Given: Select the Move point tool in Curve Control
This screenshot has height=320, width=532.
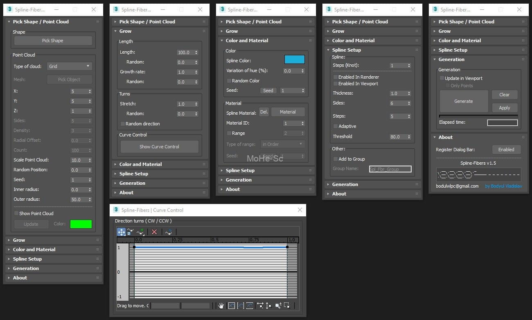Looking at the screenshot, I should click(122, 232).
